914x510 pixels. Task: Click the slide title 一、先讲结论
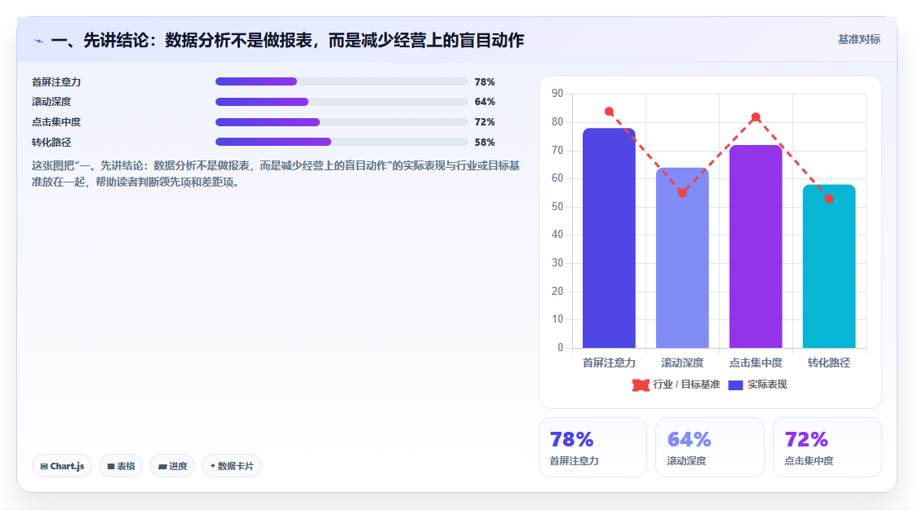287,40
